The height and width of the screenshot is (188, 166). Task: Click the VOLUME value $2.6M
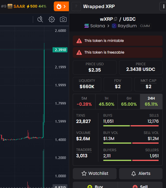pyautogui.click(x=83, y=139)
